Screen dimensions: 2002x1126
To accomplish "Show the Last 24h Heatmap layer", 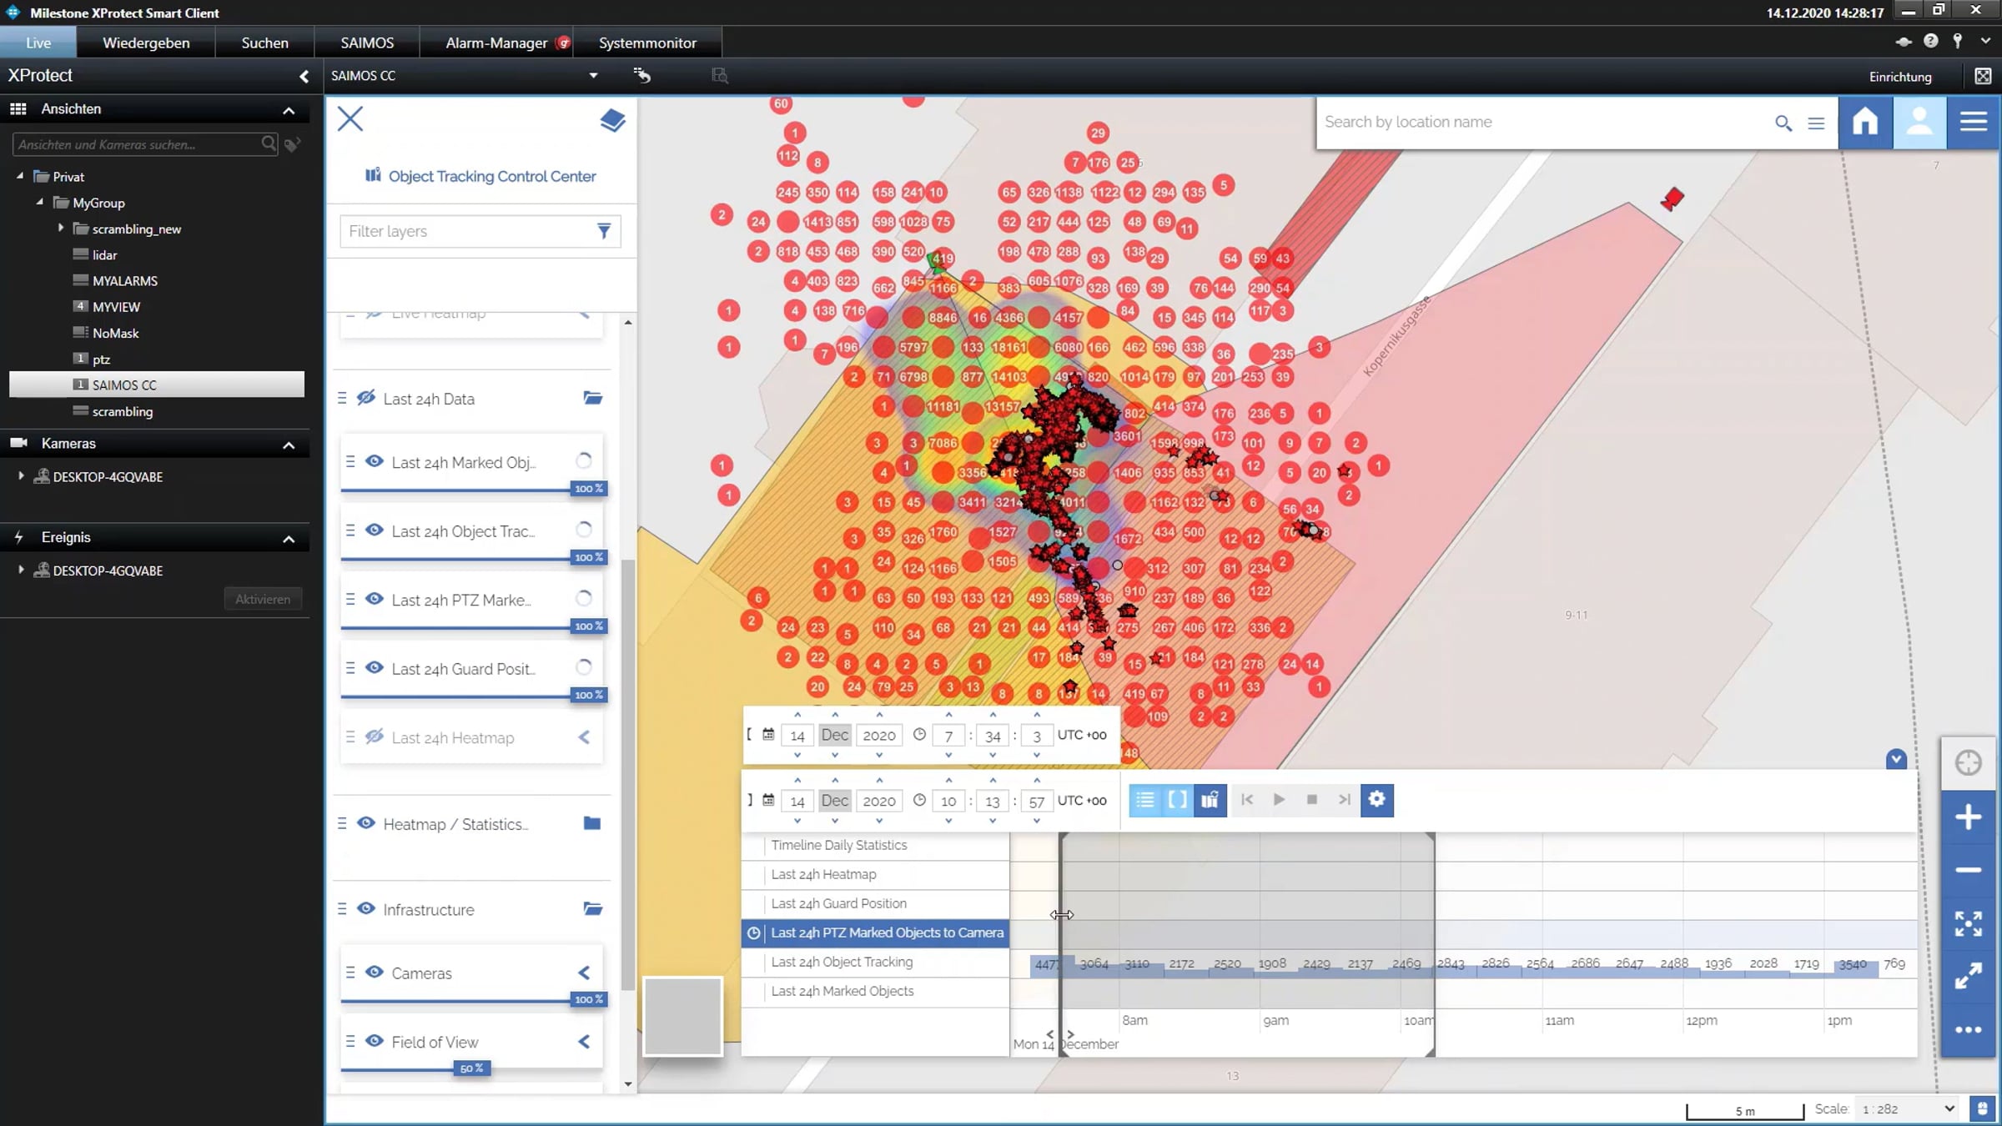I will (375, 736).
